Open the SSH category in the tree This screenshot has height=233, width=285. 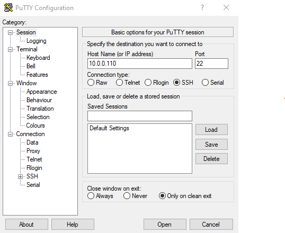32,176
